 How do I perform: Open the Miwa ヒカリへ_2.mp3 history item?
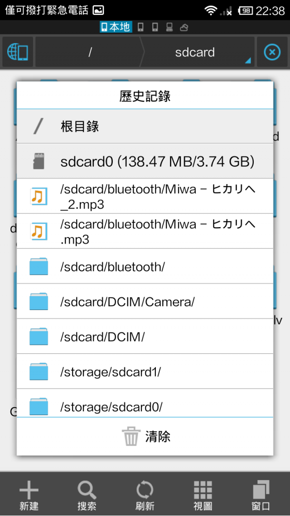coord(145,196)
